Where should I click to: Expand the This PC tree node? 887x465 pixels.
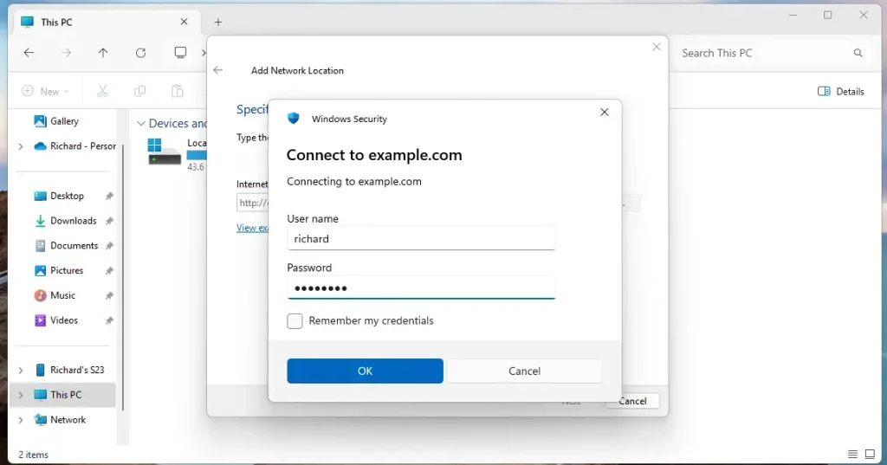click(x=21, y=396)
